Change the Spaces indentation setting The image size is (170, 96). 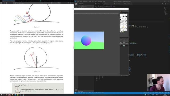click(x=152, y=93)
